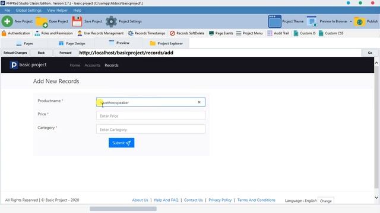The width and height of the screenshot is (380, 213).
Task: Click the Reload Changes button
Action: pos(15,53)
